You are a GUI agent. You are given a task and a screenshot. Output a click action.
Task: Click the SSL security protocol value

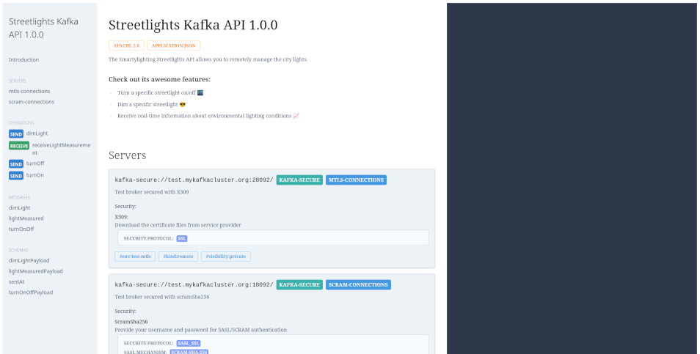(182, 238)
